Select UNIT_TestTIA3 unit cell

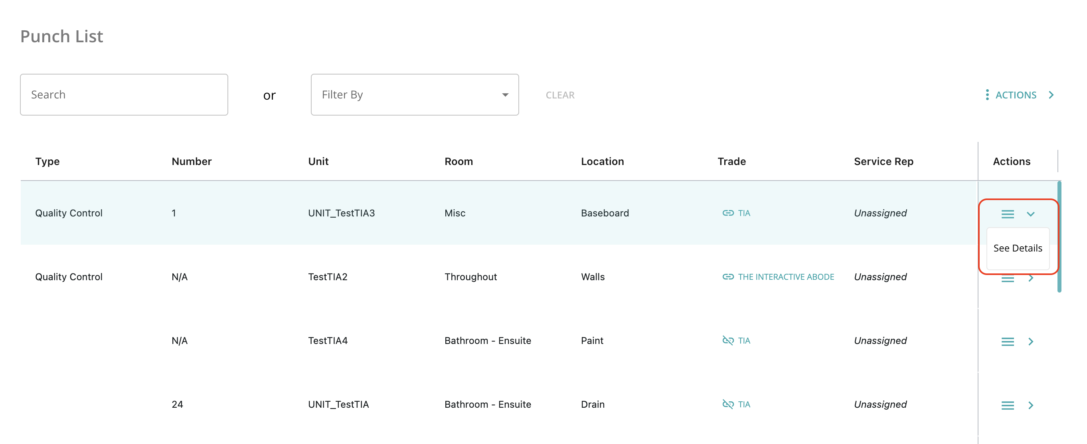coord(341,213)
